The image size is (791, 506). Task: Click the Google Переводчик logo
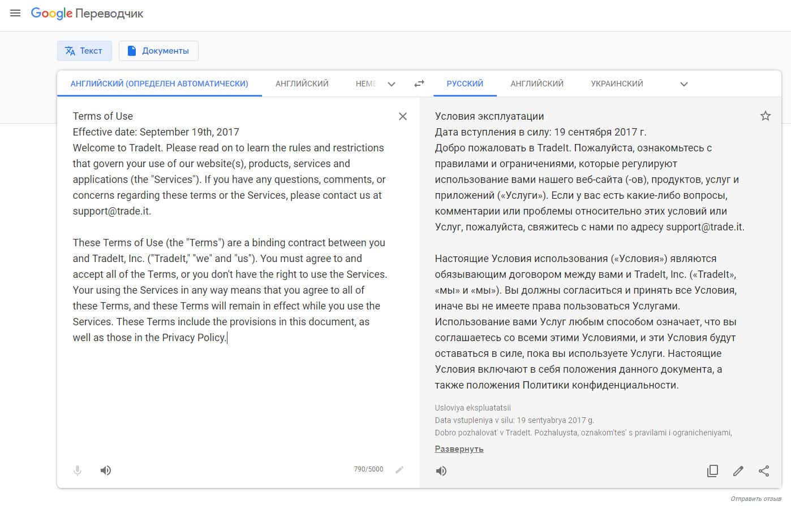coord(87,14)
